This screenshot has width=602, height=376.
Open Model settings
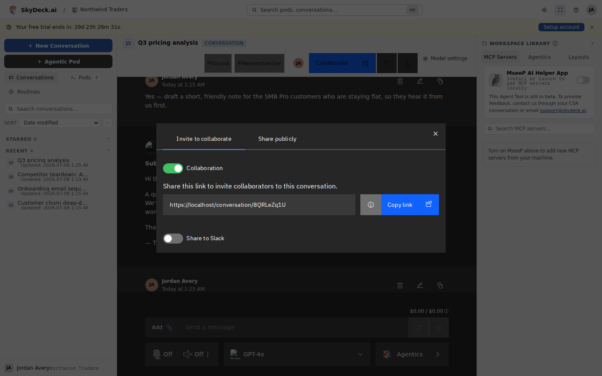point(445,58)
